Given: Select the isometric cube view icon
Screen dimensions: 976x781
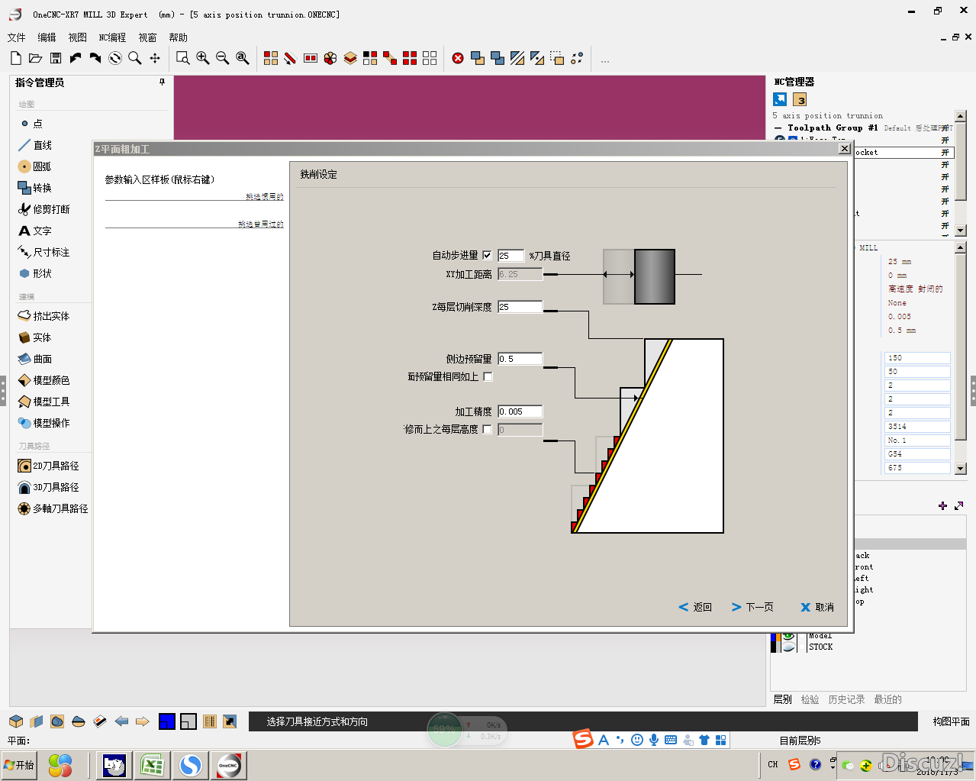Looking at the screenshot, I should tap(16, 721).
